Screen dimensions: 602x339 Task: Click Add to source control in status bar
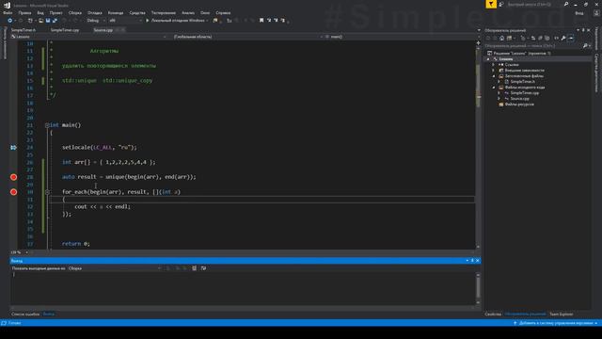tap(555, 323)
